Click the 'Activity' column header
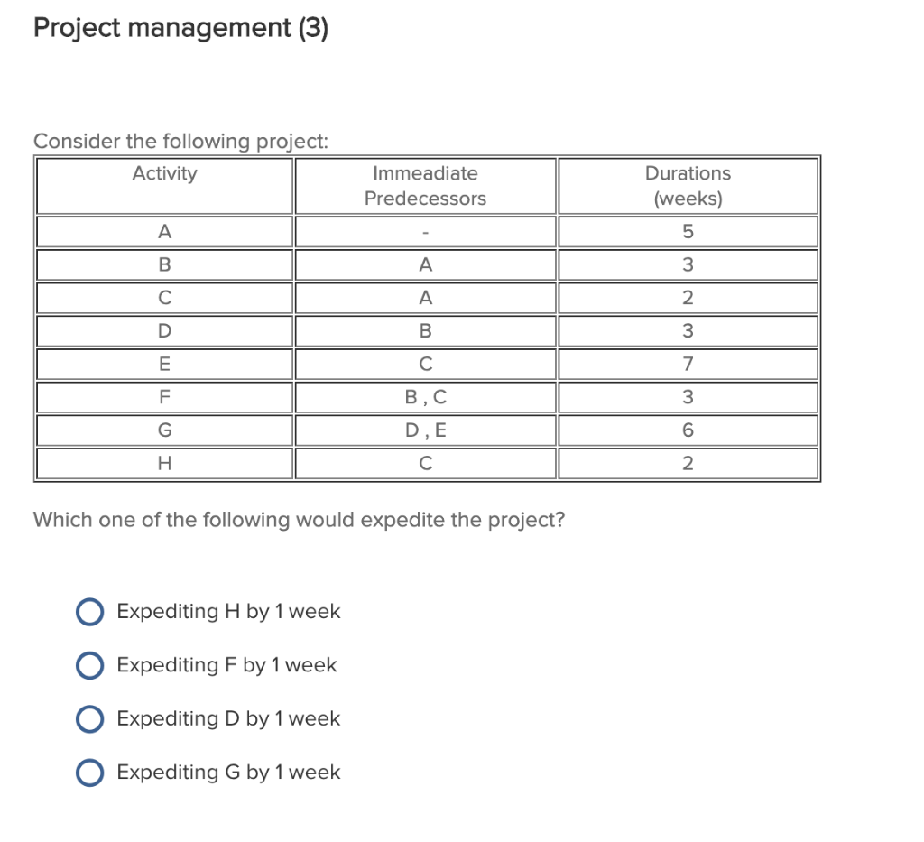Image resolution: width=924 pixels, height=842 pixels. 164,173
